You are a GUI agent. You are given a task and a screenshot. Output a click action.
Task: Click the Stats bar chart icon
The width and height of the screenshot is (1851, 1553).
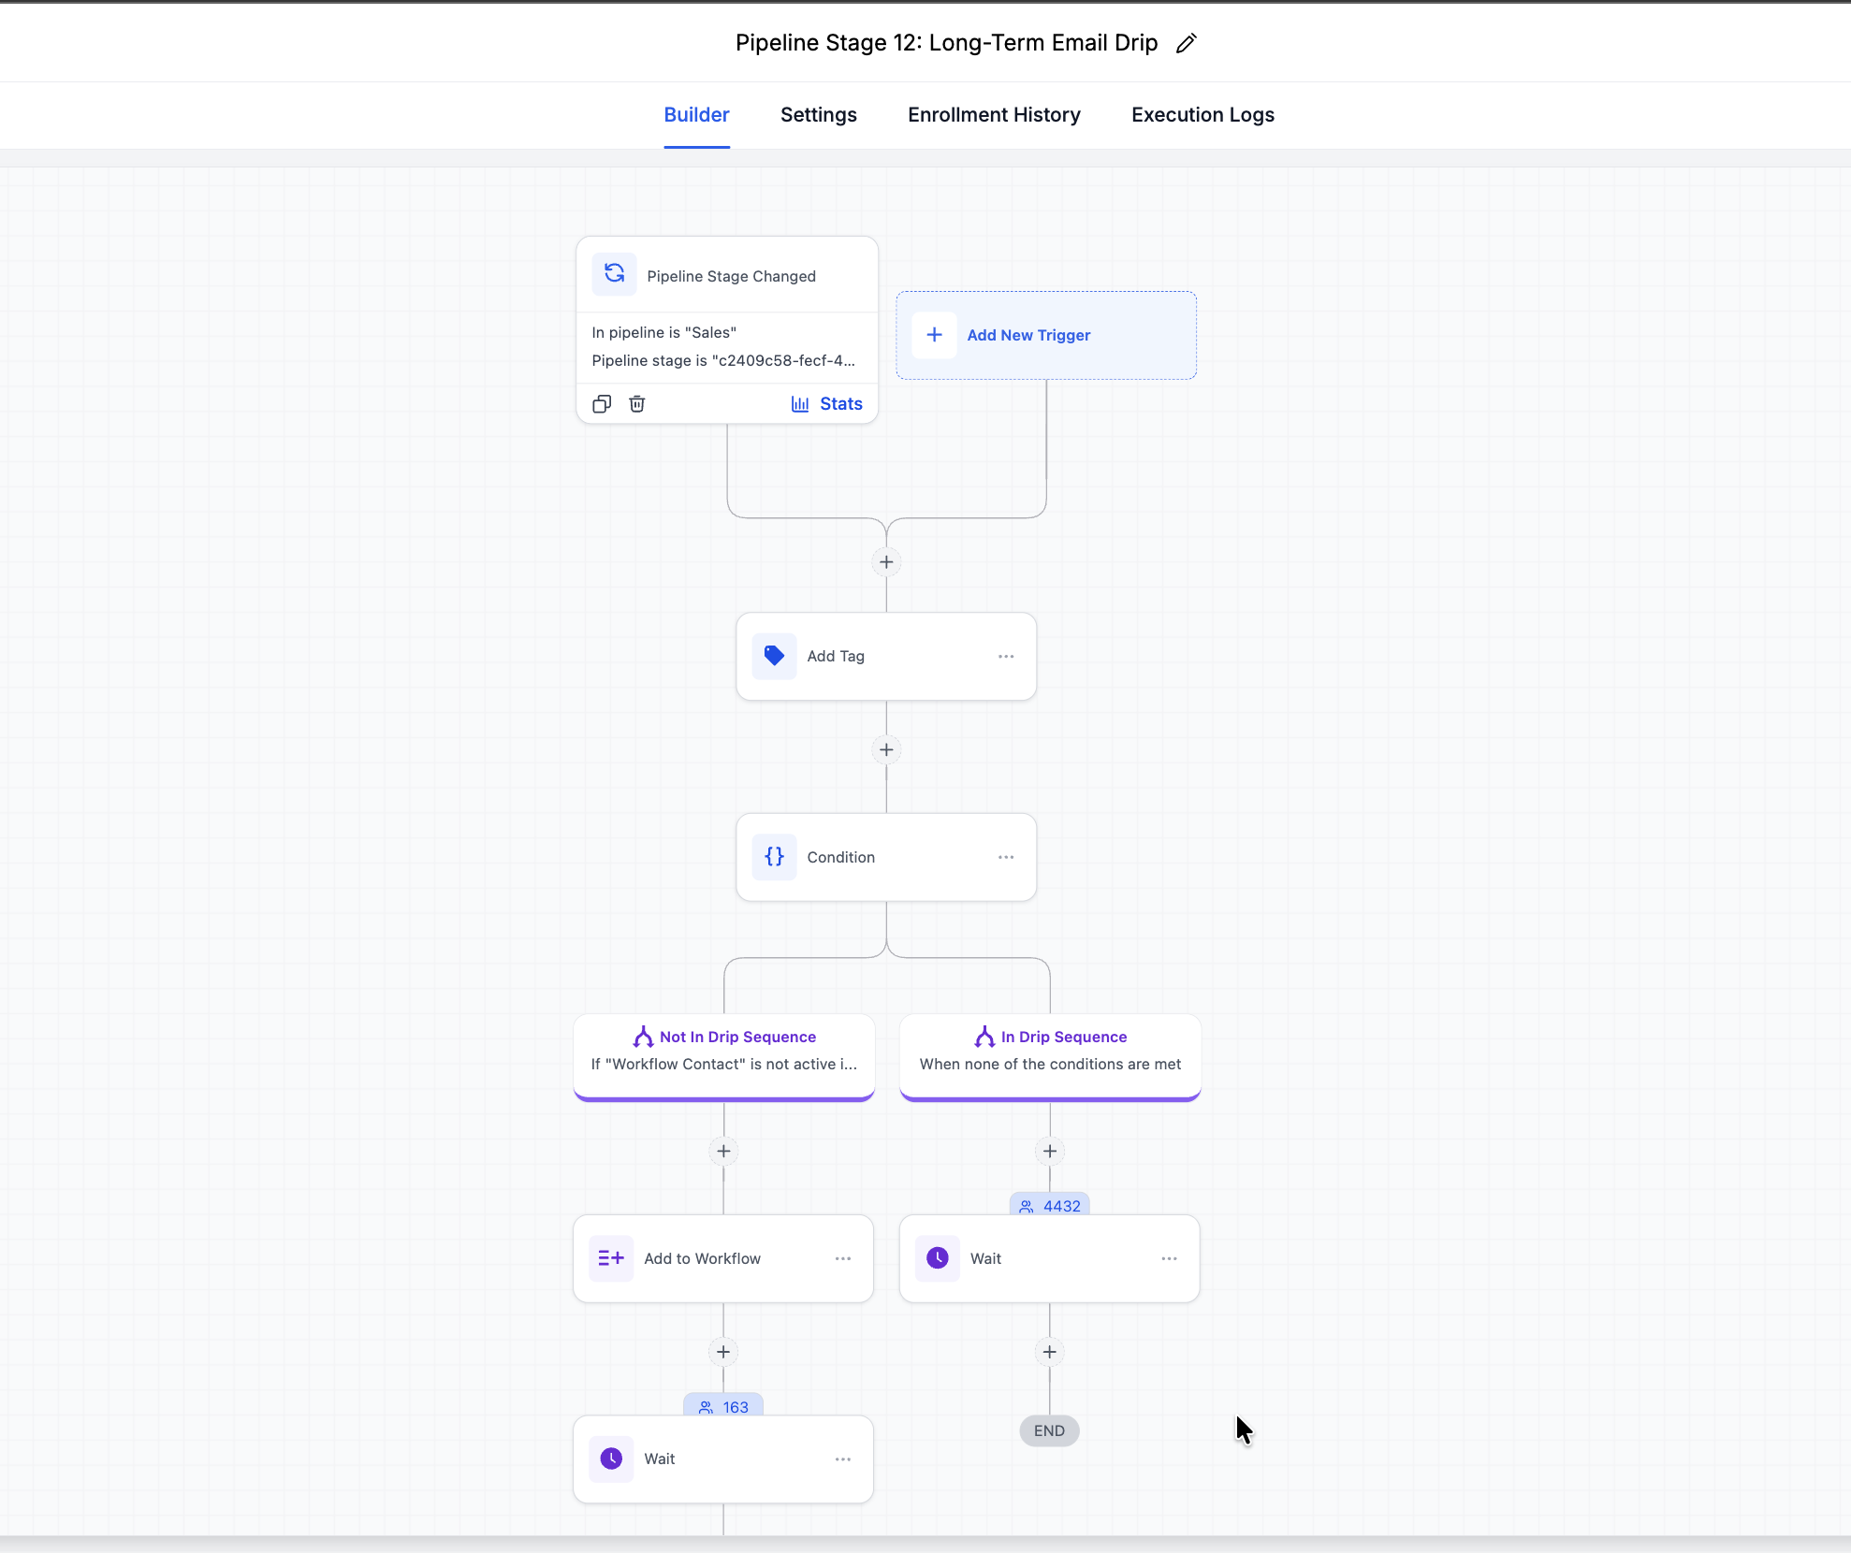800,404
